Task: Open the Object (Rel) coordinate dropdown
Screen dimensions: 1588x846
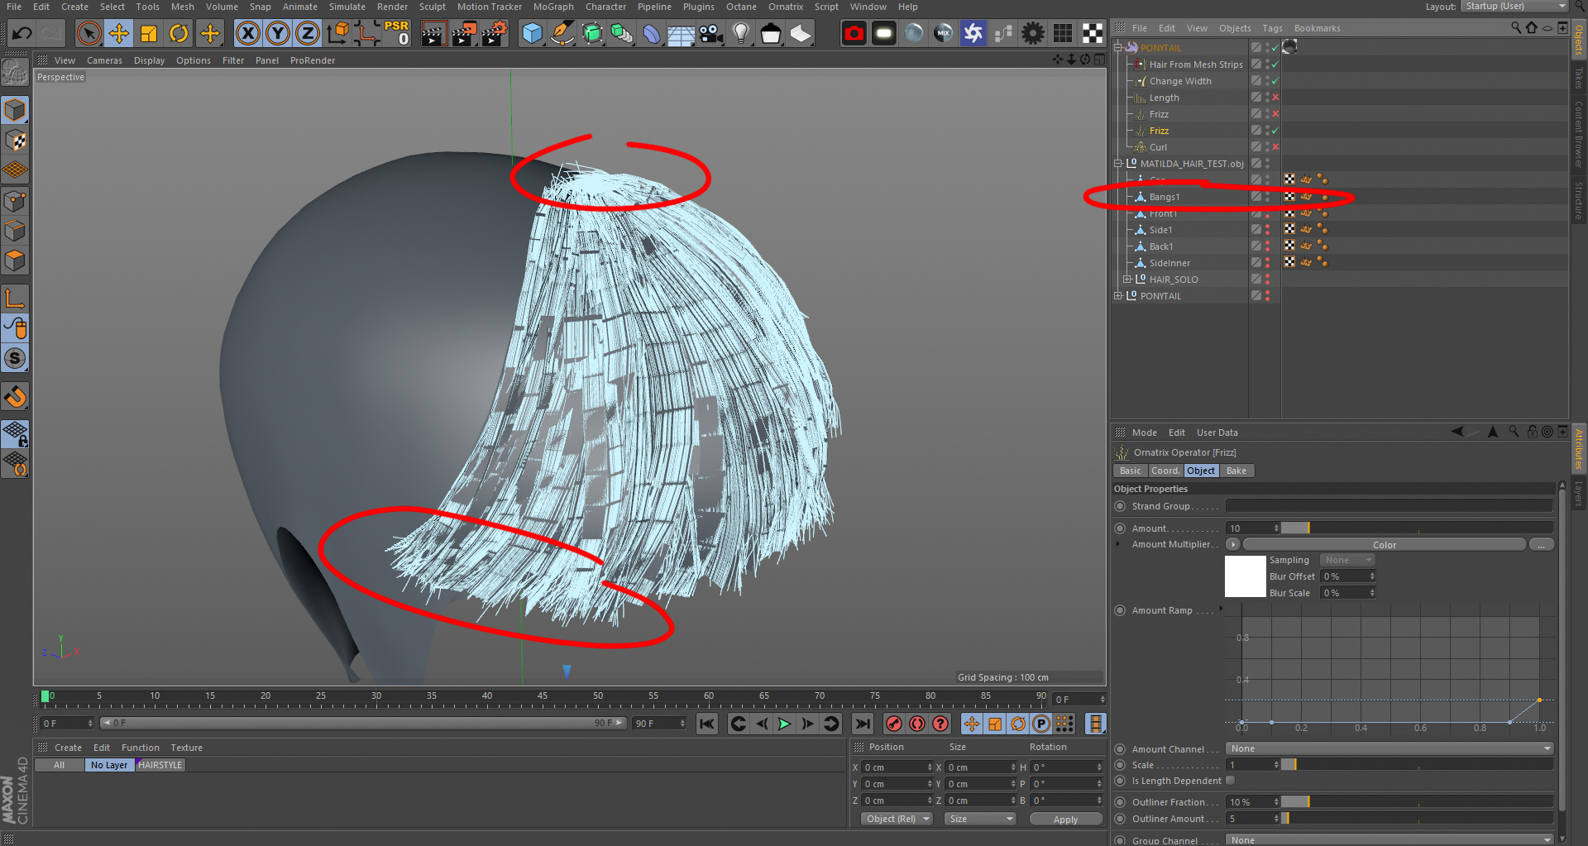Action: pos(897,819)
